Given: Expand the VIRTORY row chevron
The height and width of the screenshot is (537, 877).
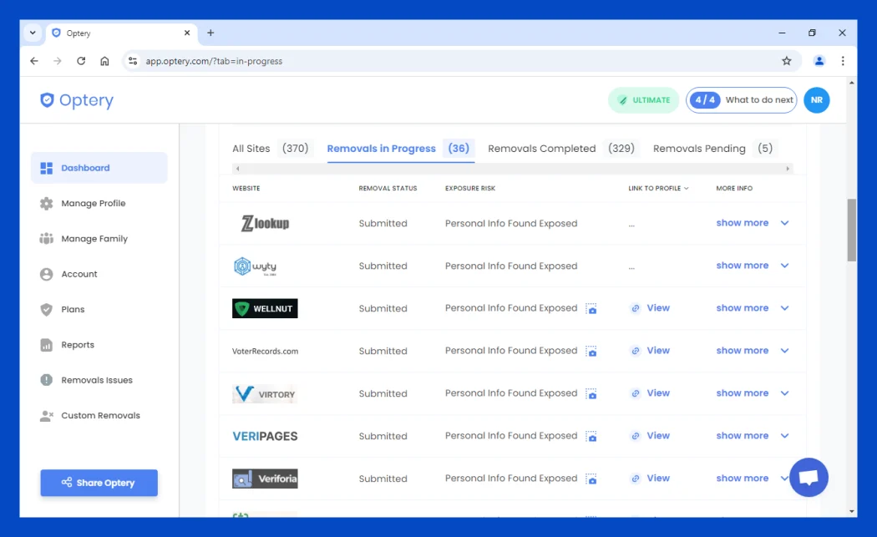Looking at the screenshot, I should click(x=785, y=393).
